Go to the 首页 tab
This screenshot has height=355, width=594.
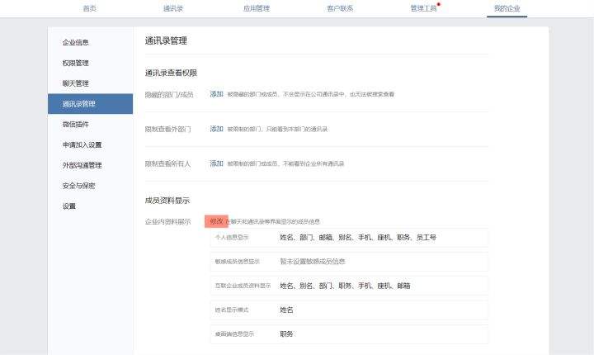89,8
